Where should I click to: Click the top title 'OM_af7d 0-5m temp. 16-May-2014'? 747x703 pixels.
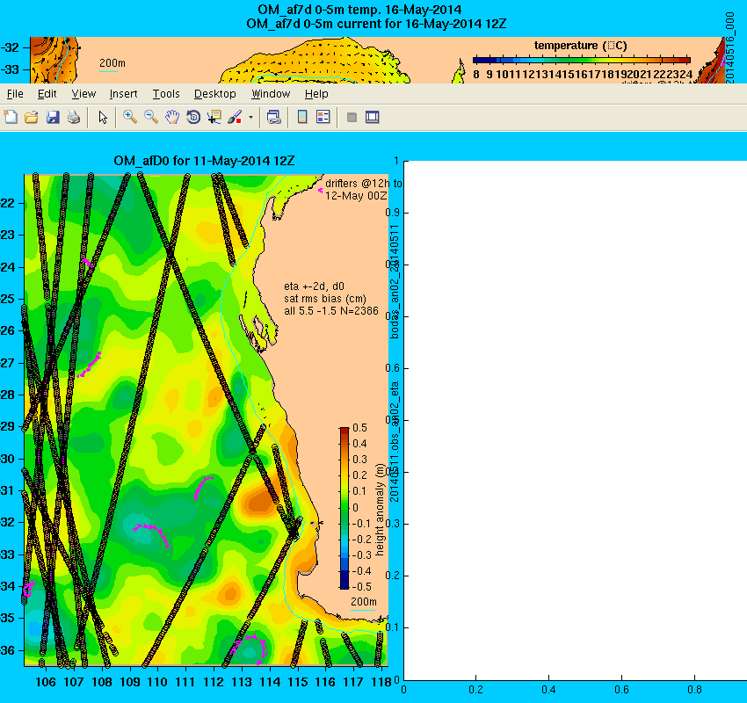[359, 10]
